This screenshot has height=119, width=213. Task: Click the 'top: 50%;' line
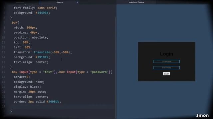pos(22,42)
